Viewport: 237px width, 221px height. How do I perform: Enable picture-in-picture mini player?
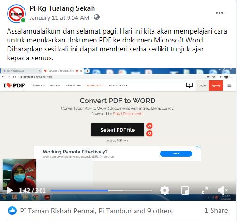coord(185,190)
